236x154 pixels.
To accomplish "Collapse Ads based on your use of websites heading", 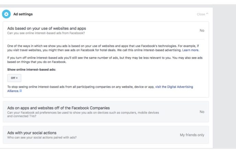I will [x=46, y=28].
